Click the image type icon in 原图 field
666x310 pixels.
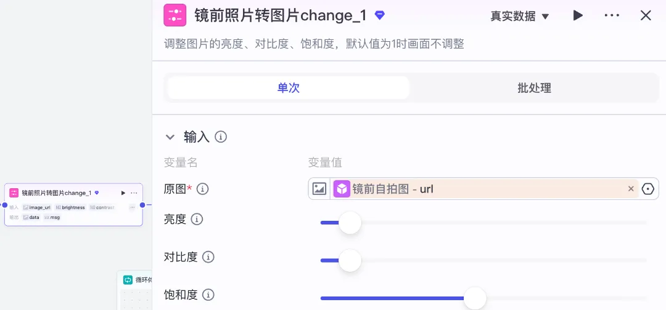click(319, 189)
